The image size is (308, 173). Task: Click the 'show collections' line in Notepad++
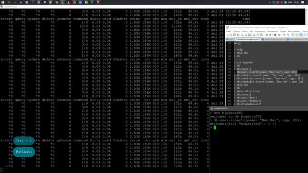coord(248,91)
